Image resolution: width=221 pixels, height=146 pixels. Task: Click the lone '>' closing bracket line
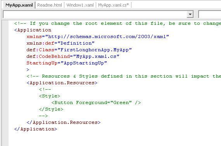[28, 70]
